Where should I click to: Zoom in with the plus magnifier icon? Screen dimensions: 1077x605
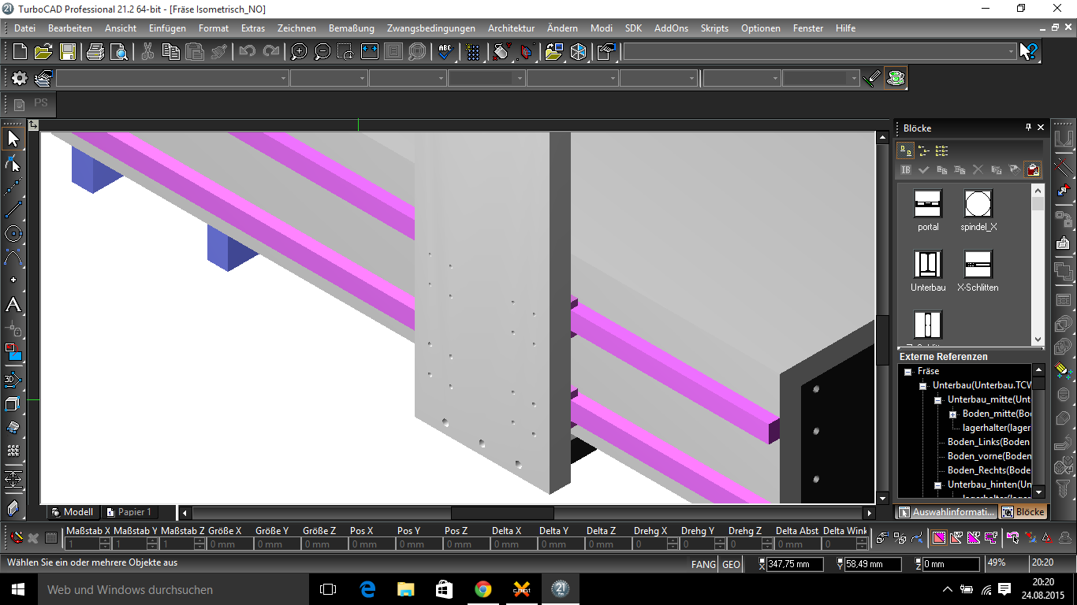click(299, 52)
